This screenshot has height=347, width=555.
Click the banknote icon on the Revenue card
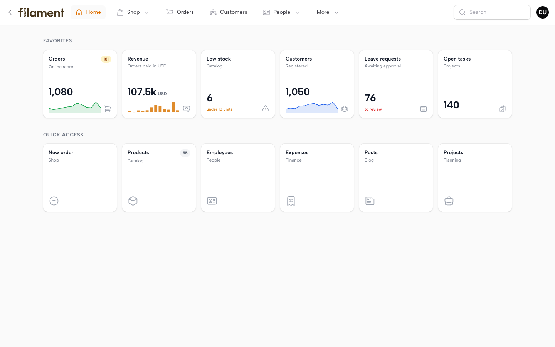[x=187, y=109]
